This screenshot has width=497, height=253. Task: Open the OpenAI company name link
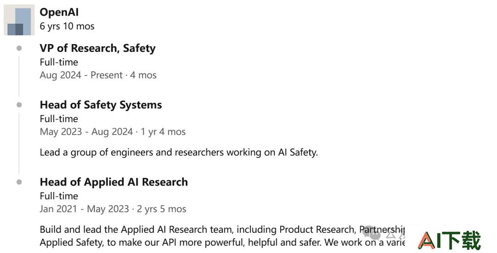coord(59,12)
